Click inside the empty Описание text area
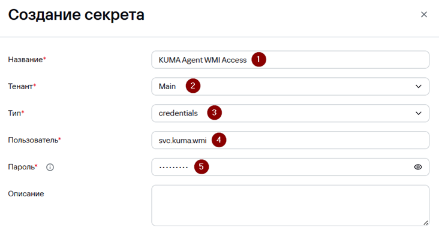The height and width of the screenshot is (243, 439). (x=290, y=205)
